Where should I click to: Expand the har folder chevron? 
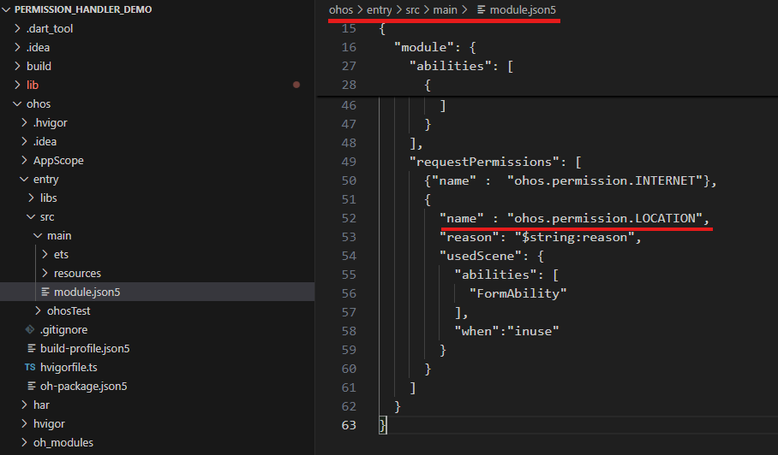click(x=24, y=405)
